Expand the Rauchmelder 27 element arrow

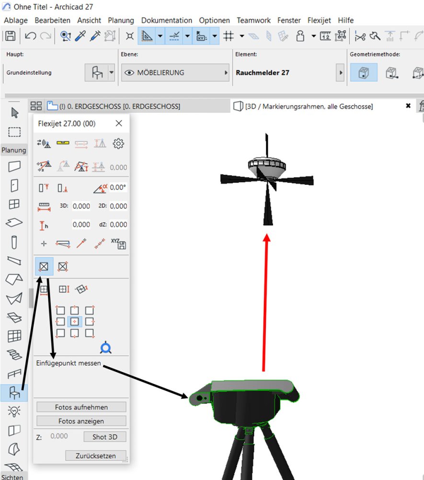click(341, 73)
